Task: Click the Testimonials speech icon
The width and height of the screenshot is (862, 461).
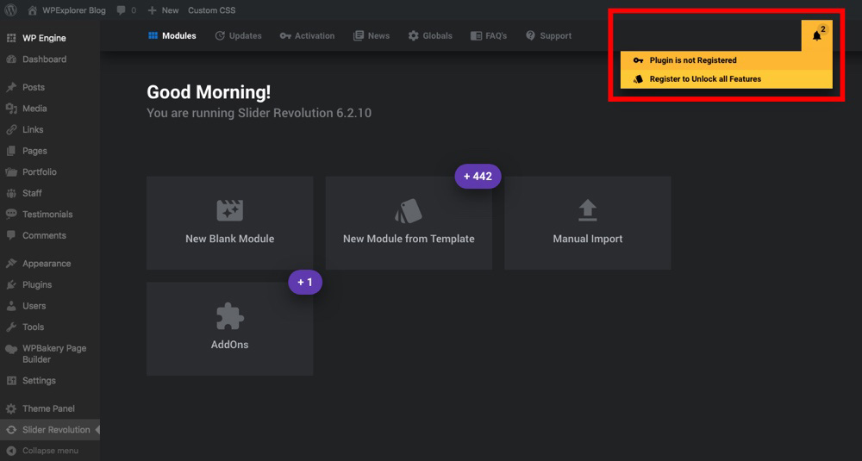Action: [11, 215]
